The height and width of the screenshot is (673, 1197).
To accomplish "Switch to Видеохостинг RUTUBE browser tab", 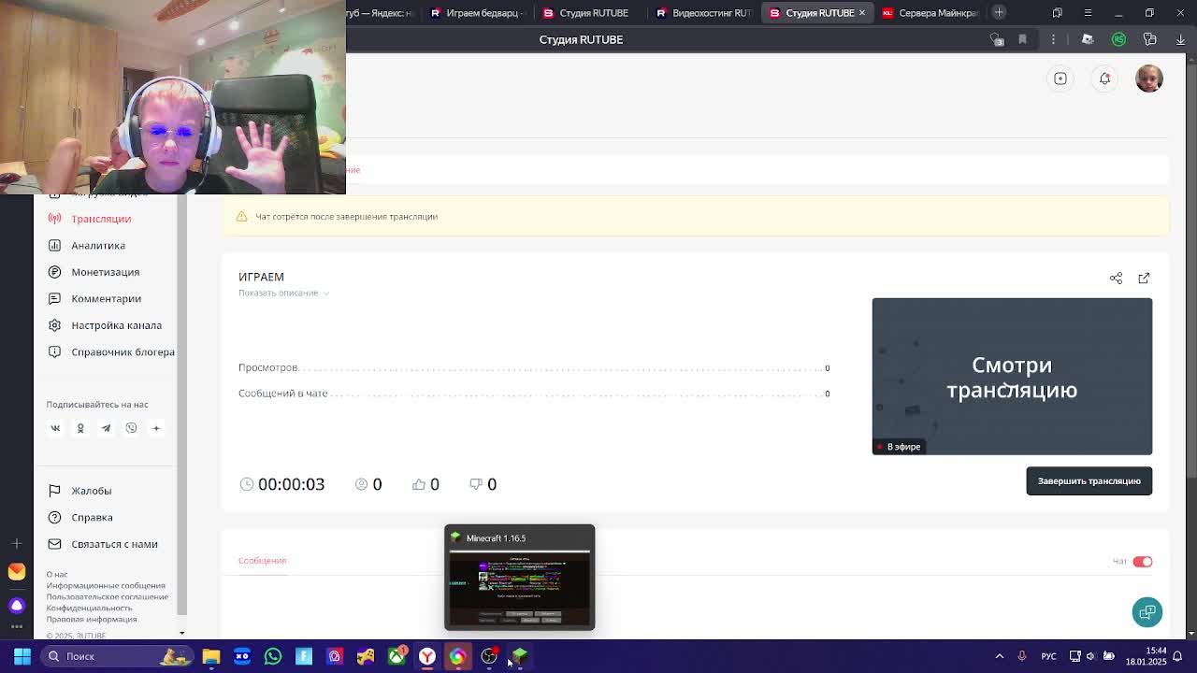I will coord(704,12).
